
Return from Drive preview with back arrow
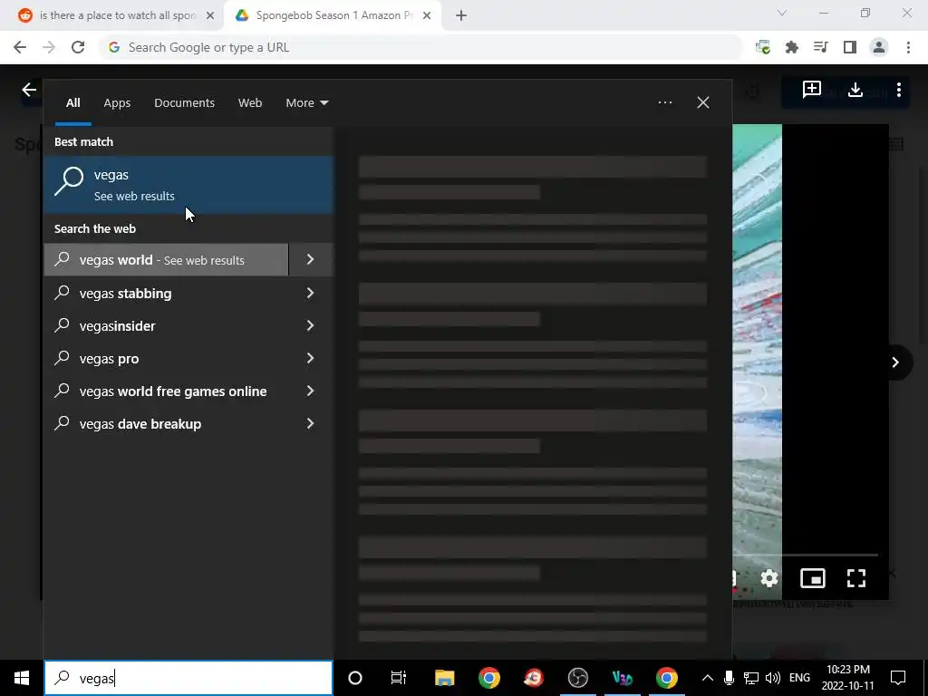[x=29, y=90]
